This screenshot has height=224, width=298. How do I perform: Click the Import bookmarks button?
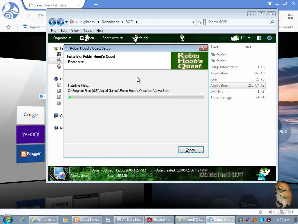coord(34,27)
